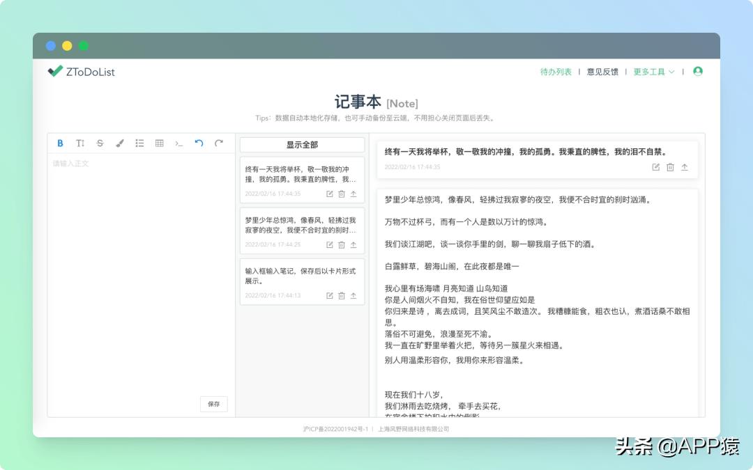753x470 pixels.
Task: Click the 保存 save button
Action: [x=213, y=404]
